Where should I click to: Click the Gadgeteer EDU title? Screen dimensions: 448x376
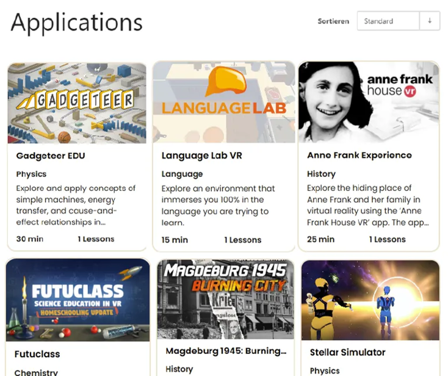click(x=51, y=156)
